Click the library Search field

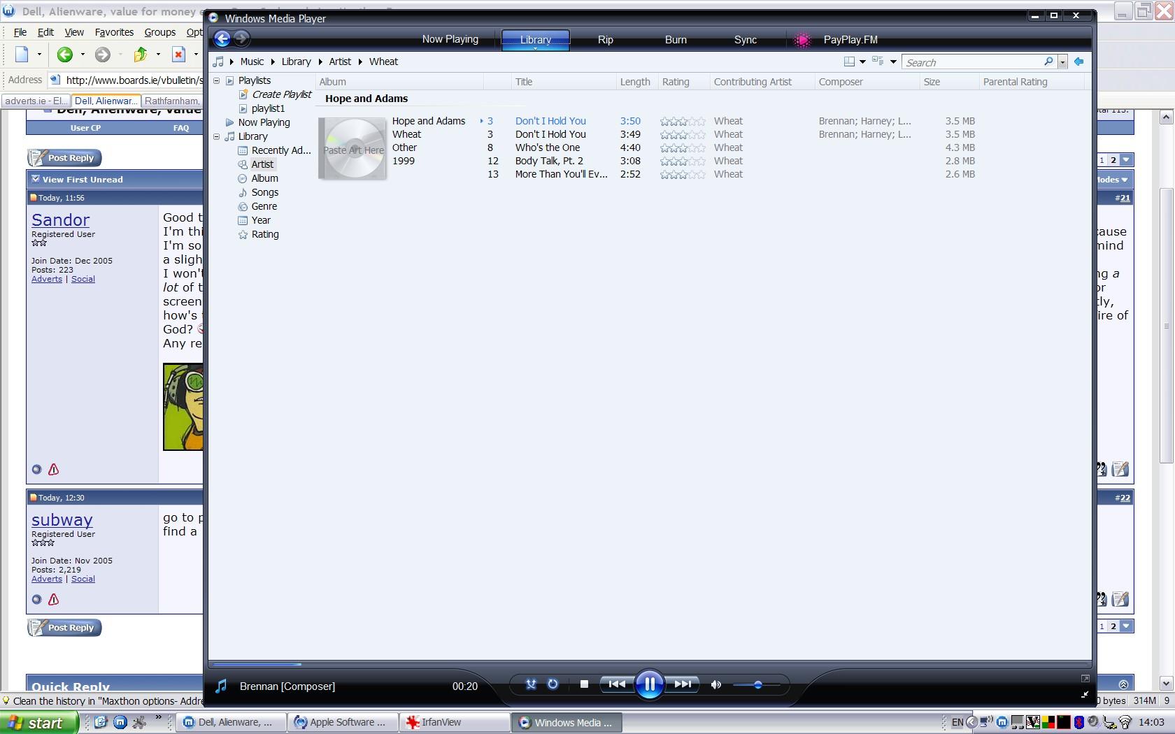(x=974, y=62)
